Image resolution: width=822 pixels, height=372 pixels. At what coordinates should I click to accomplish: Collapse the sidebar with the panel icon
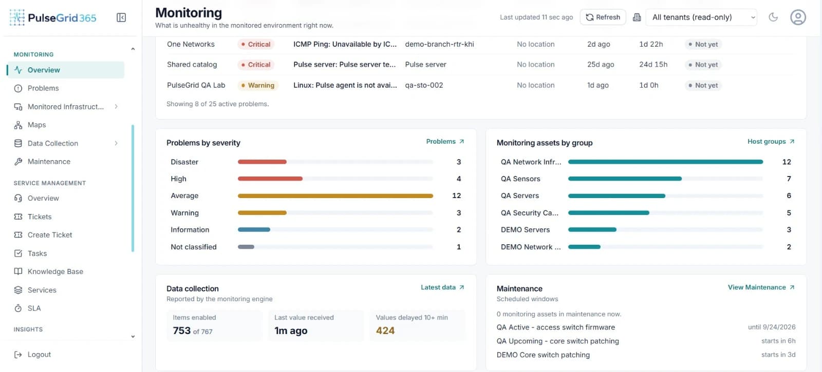coord(121,17)
